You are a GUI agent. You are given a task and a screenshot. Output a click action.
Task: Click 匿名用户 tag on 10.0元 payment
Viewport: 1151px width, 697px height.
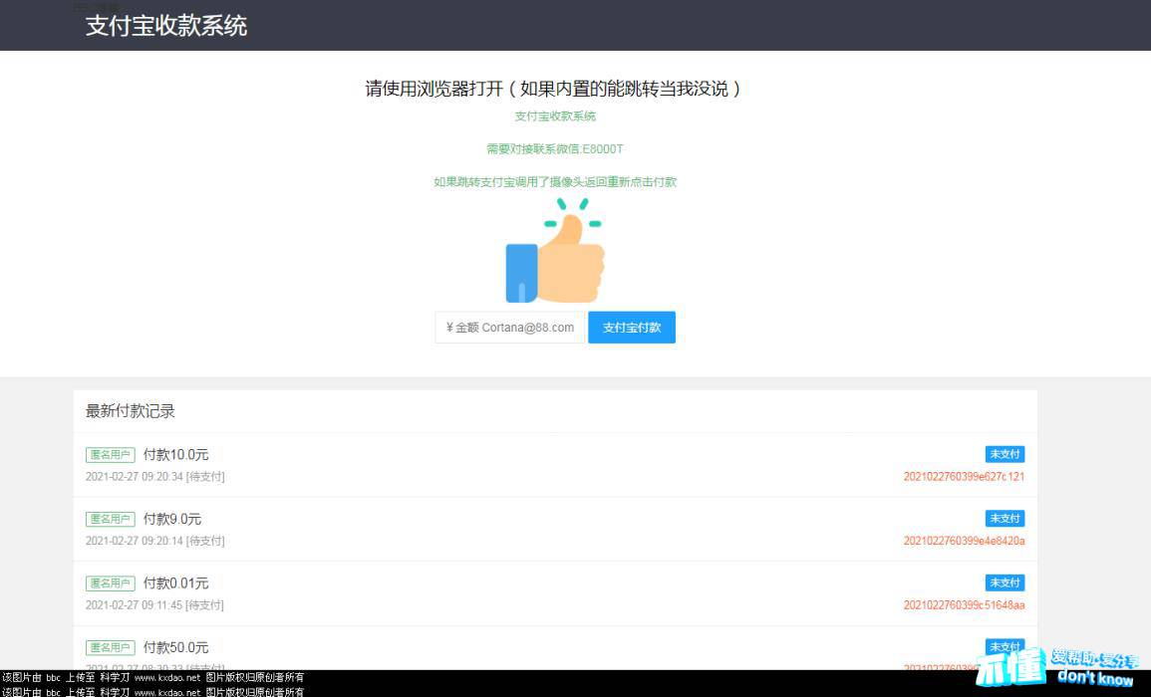click(111, 455)
